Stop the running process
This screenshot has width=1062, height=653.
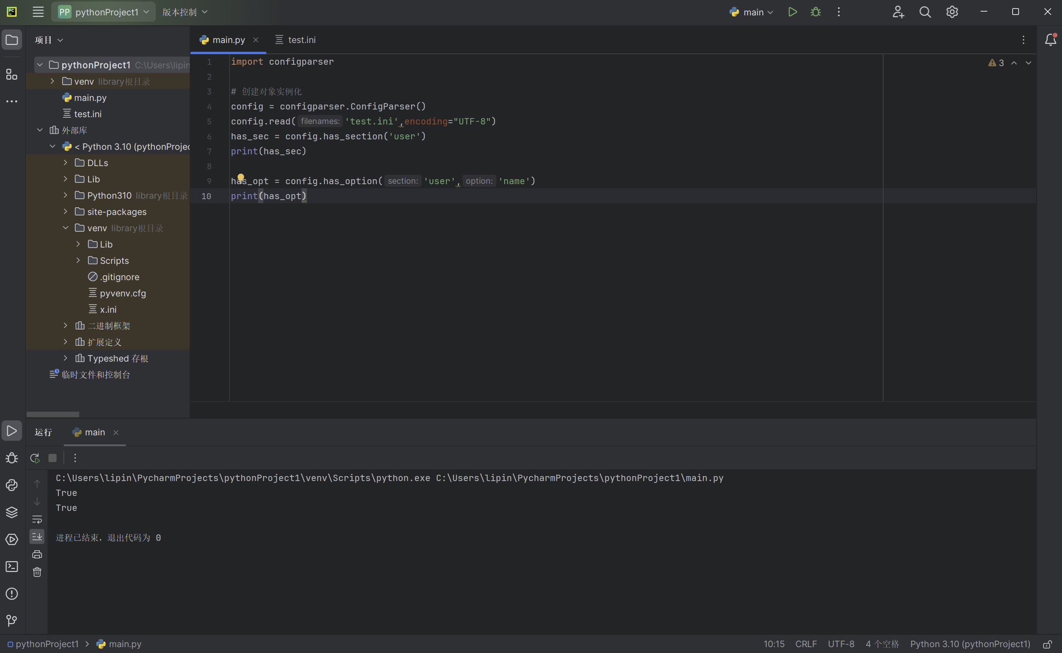click(53, 458)
